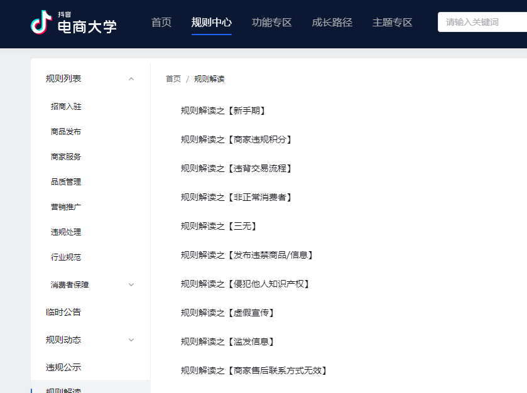Open the 首页 navigation tab
The width and height of the screenshot is (527, 393).
[161, 23]
